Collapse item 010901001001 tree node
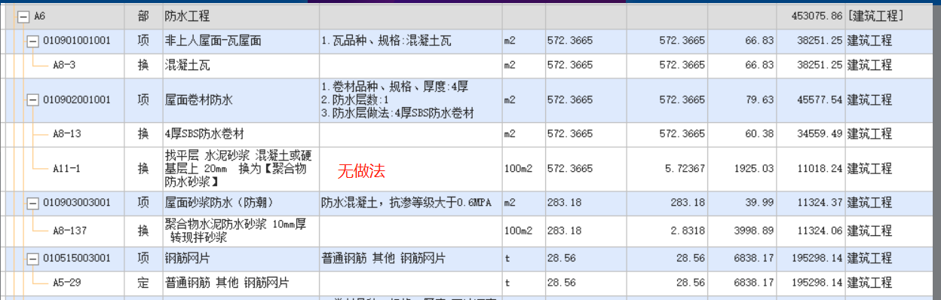 tap(32, 41)
